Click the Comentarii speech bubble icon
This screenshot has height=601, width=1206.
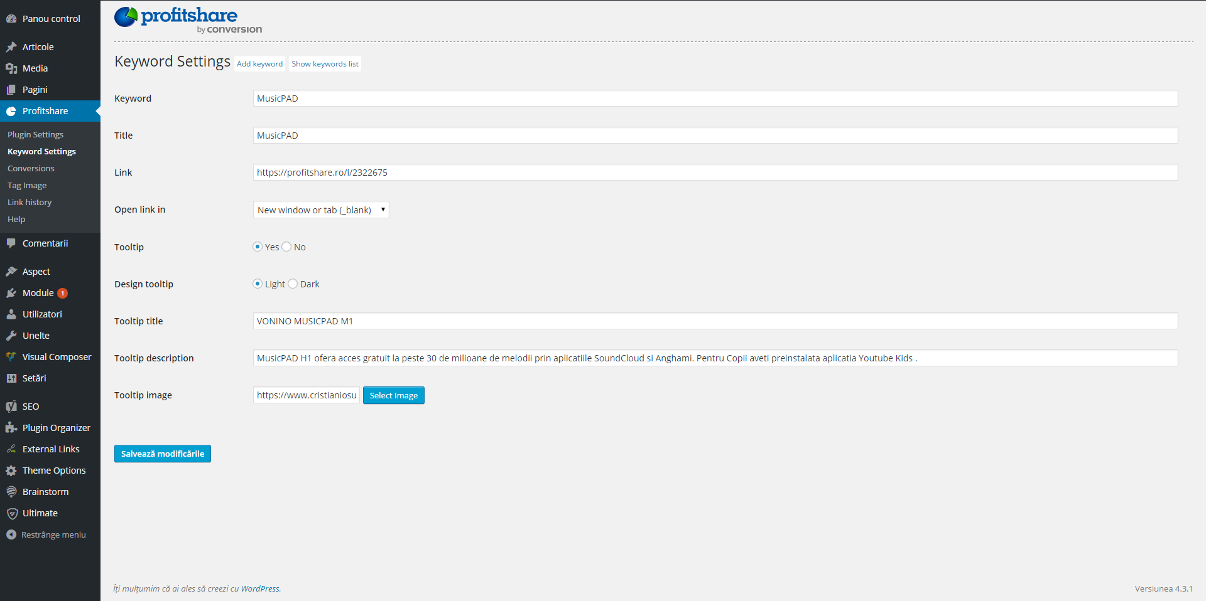[11, 243]
